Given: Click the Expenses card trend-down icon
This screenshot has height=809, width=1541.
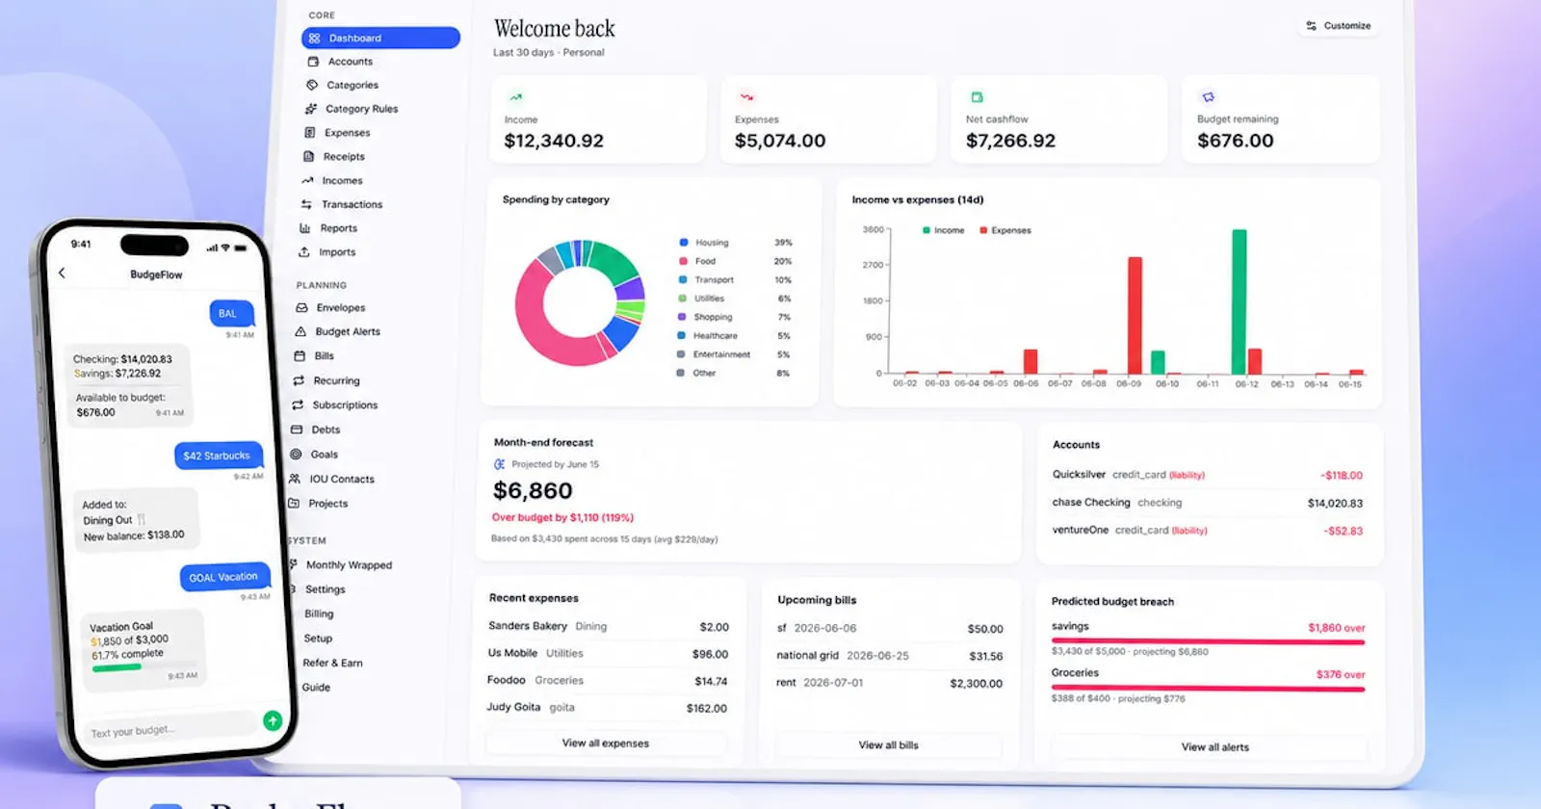Looking at the screenshot, I should click(x=746, y=96).
